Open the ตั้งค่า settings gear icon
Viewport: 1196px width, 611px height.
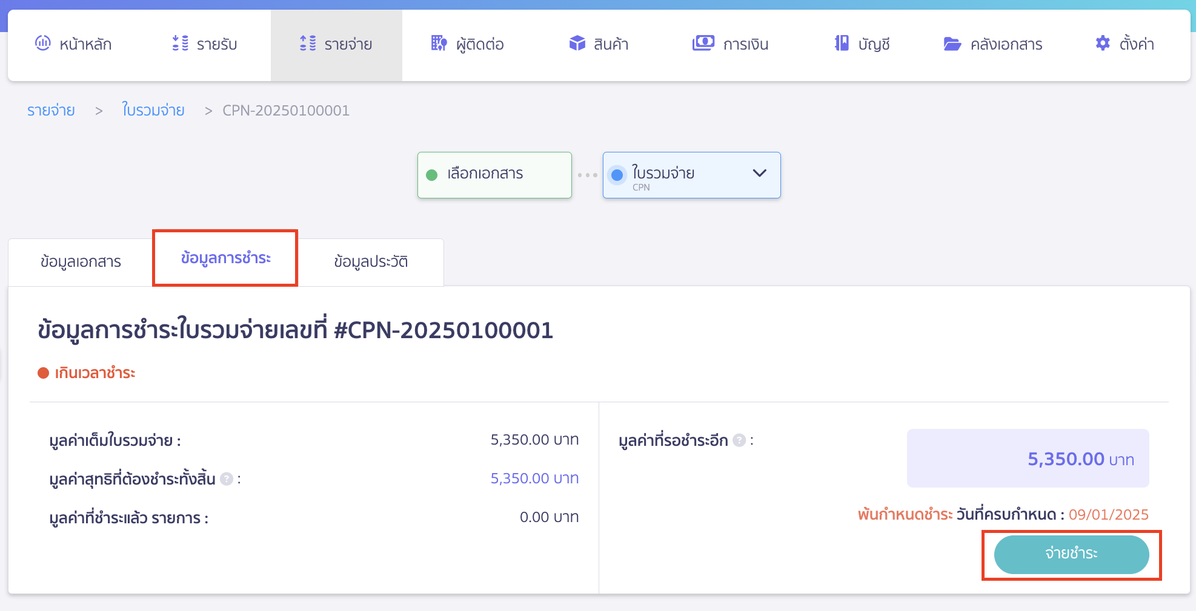(1103, 43)
